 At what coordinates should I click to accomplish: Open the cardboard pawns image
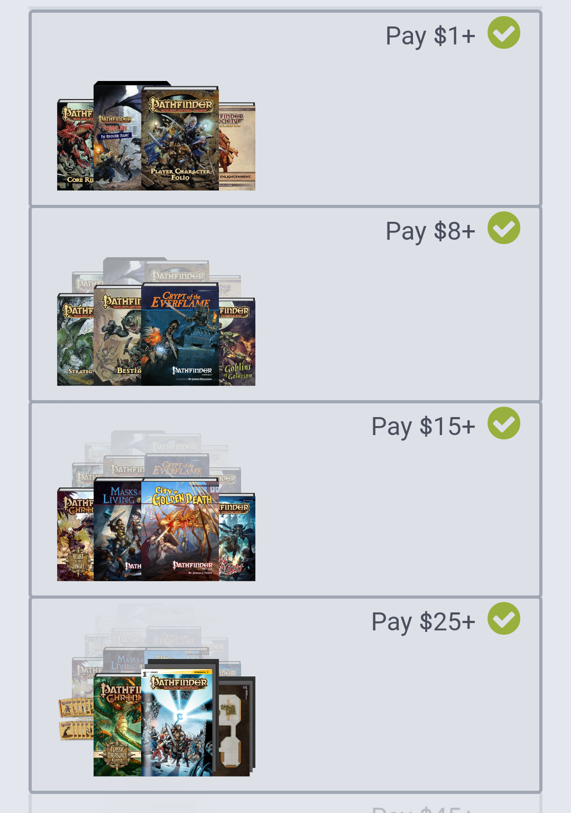coord(76,719)
